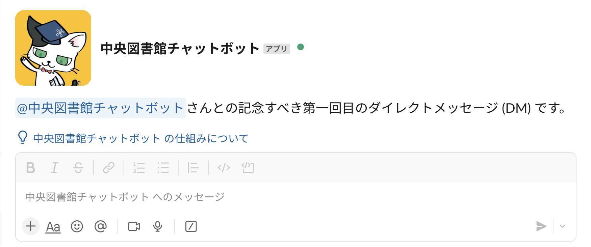The image size is (591, 247).
Task: Add a blockquote
Action: (193, 168)
